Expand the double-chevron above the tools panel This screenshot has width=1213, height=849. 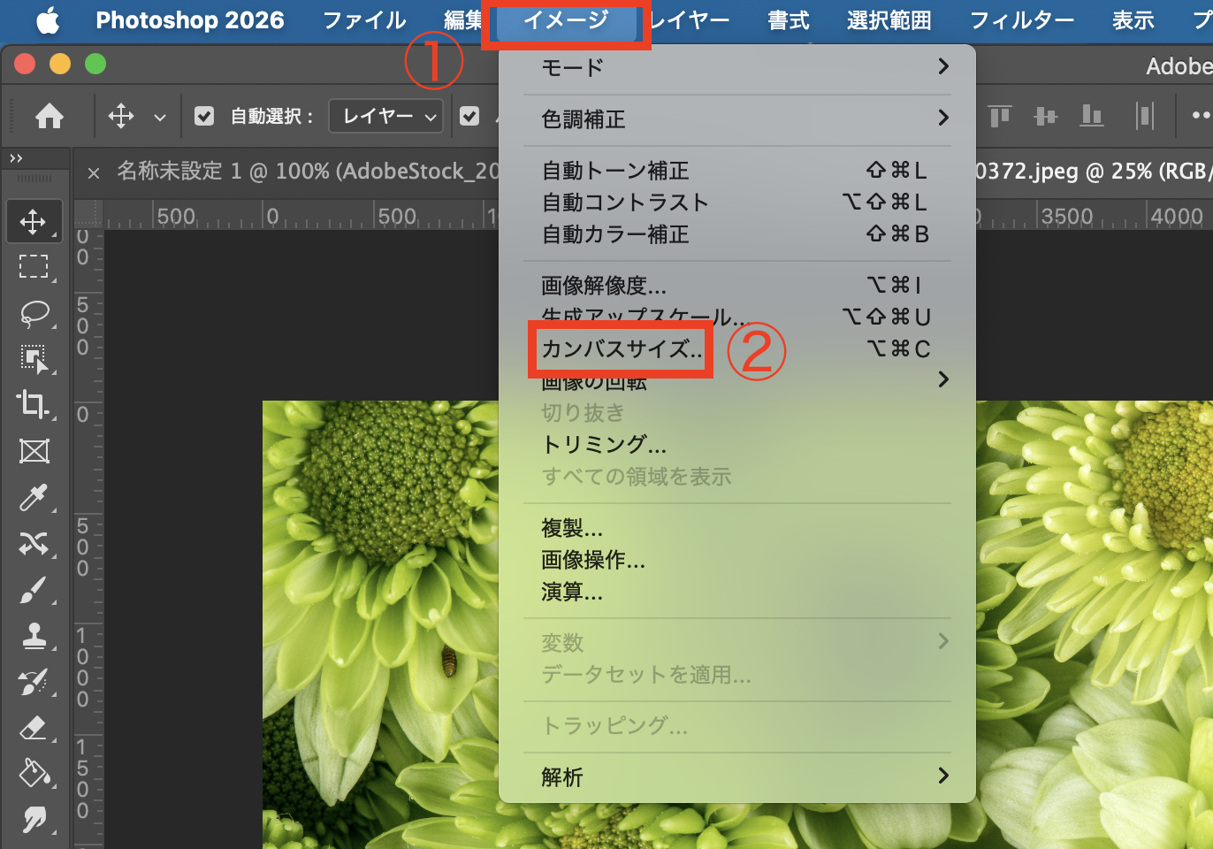(x=16, y=158)
